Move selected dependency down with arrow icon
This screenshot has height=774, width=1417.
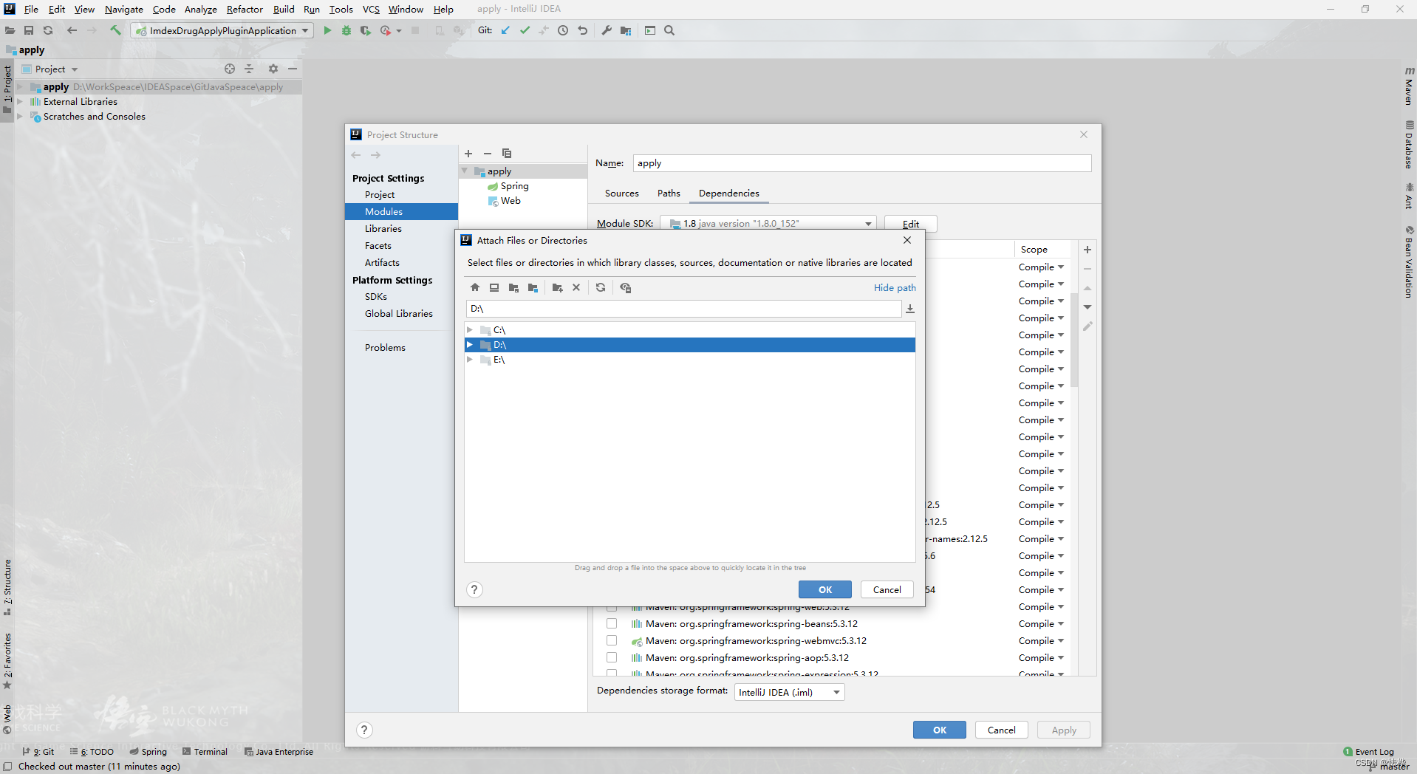[x=1087, y=307]
